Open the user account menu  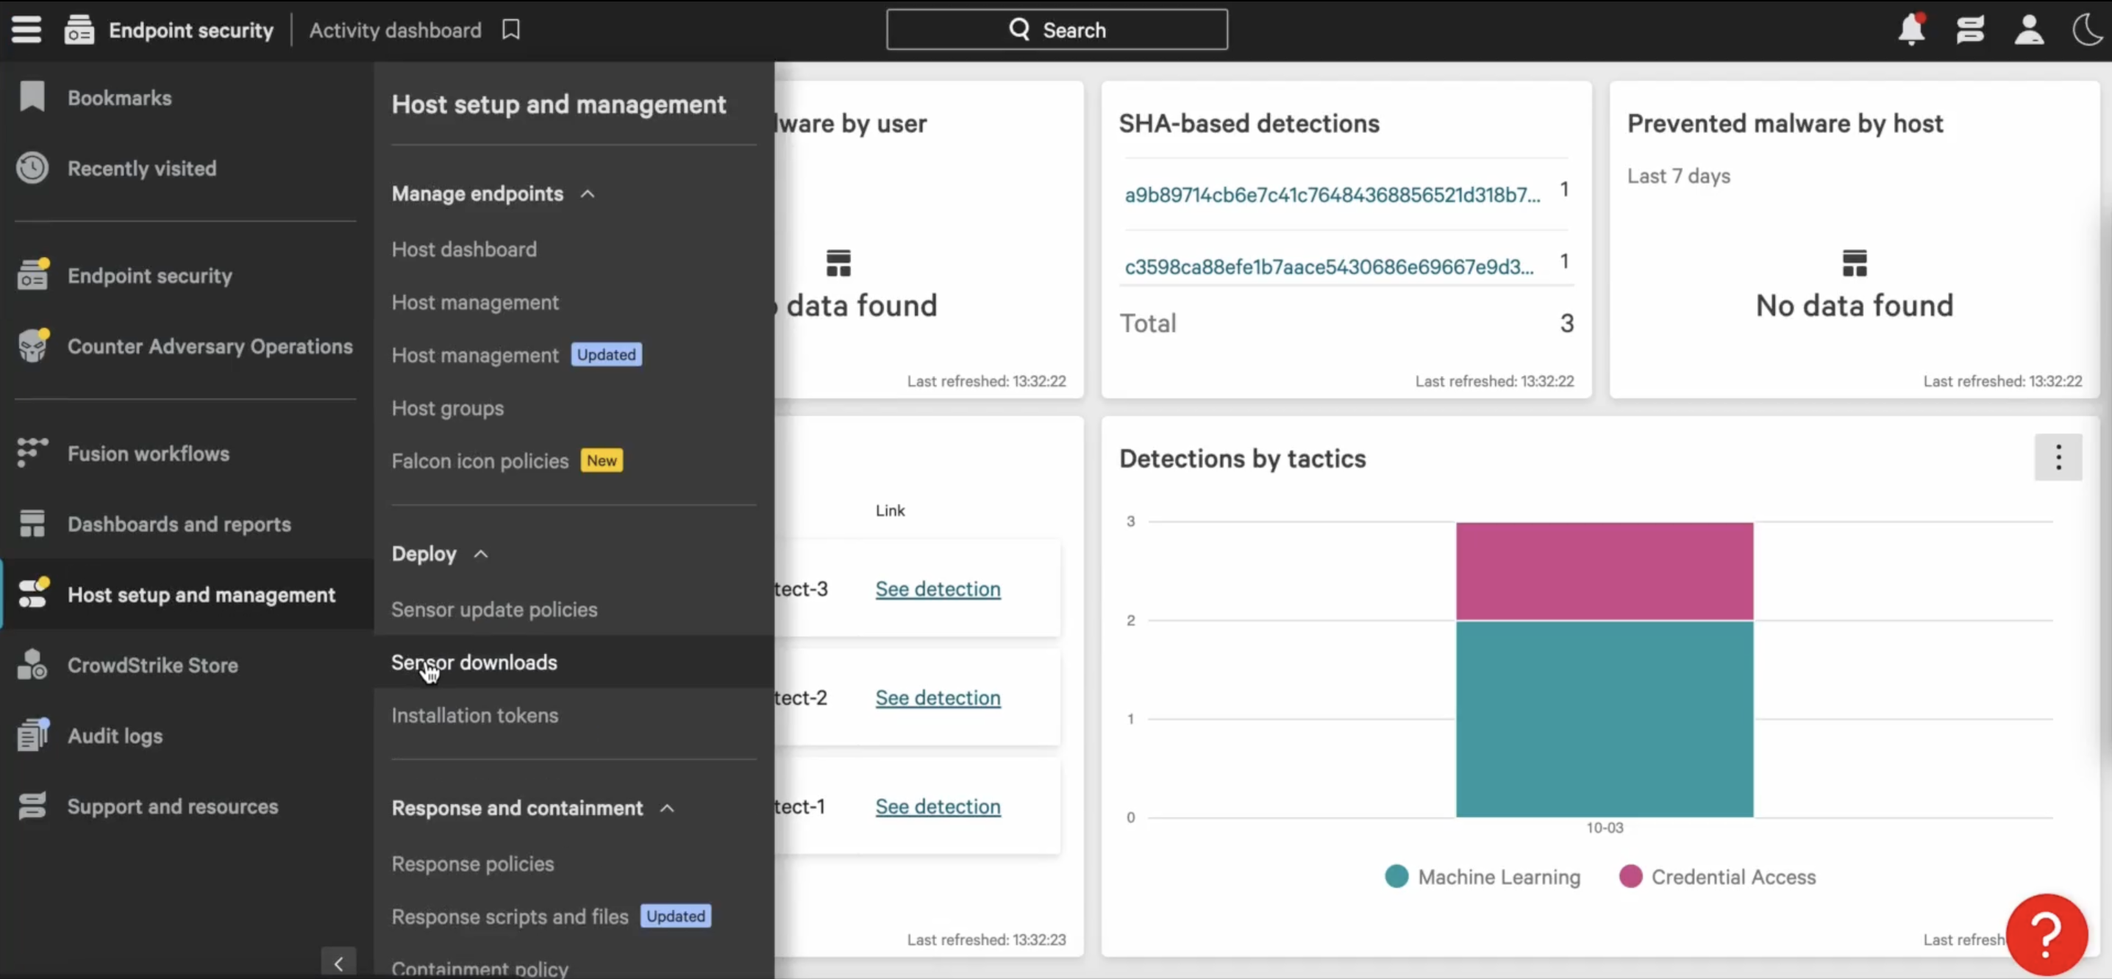(x=2028, y=29)
